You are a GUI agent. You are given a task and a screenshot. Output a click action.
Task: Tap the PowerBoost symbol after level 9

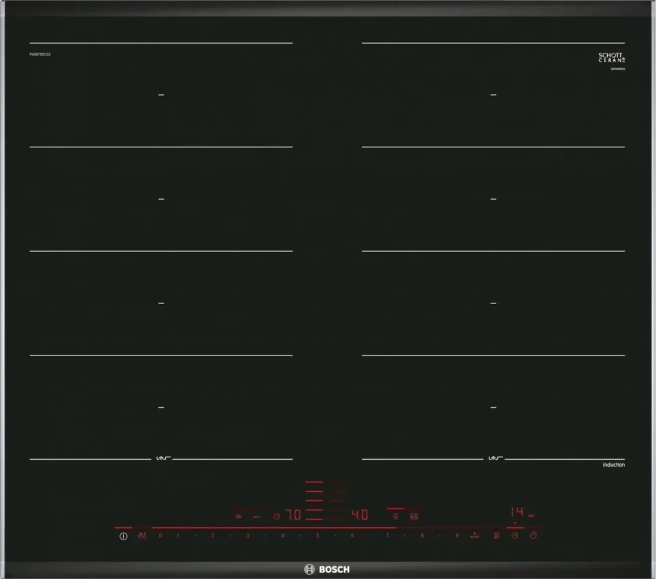pos(475,535)
